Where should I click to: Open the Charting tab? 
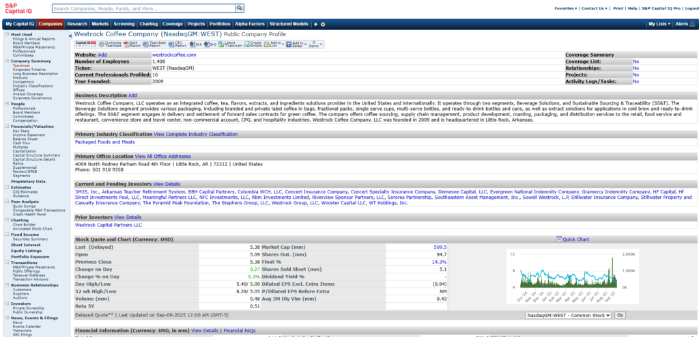pyautogui.click(x=148, y=24)
